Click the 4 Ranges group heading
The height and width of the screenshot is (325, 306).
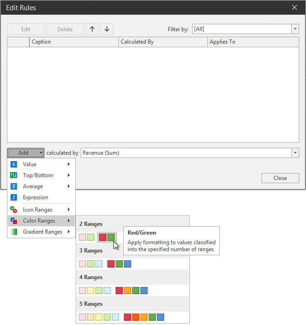(91, 277)
